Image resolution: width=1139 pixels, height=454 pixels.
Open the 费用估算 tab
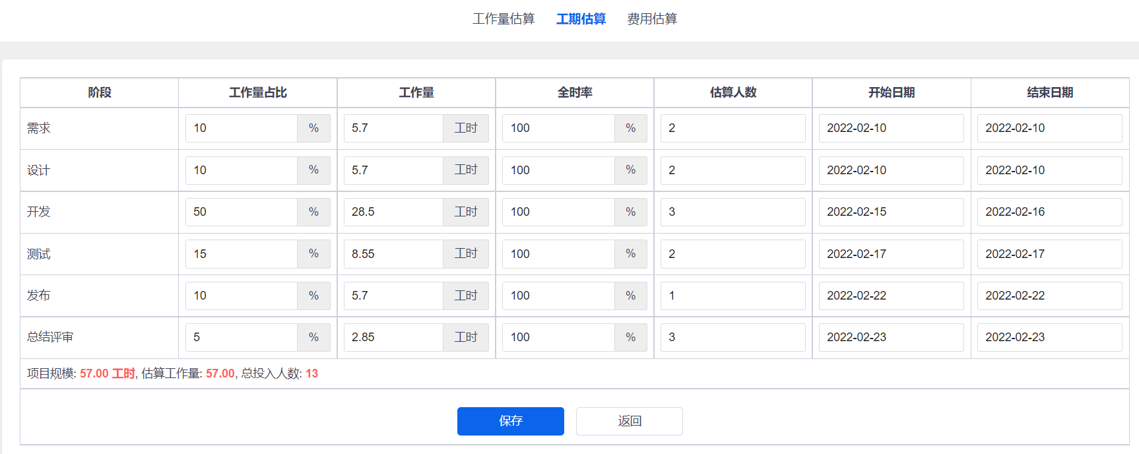click(x=652, y=19)
